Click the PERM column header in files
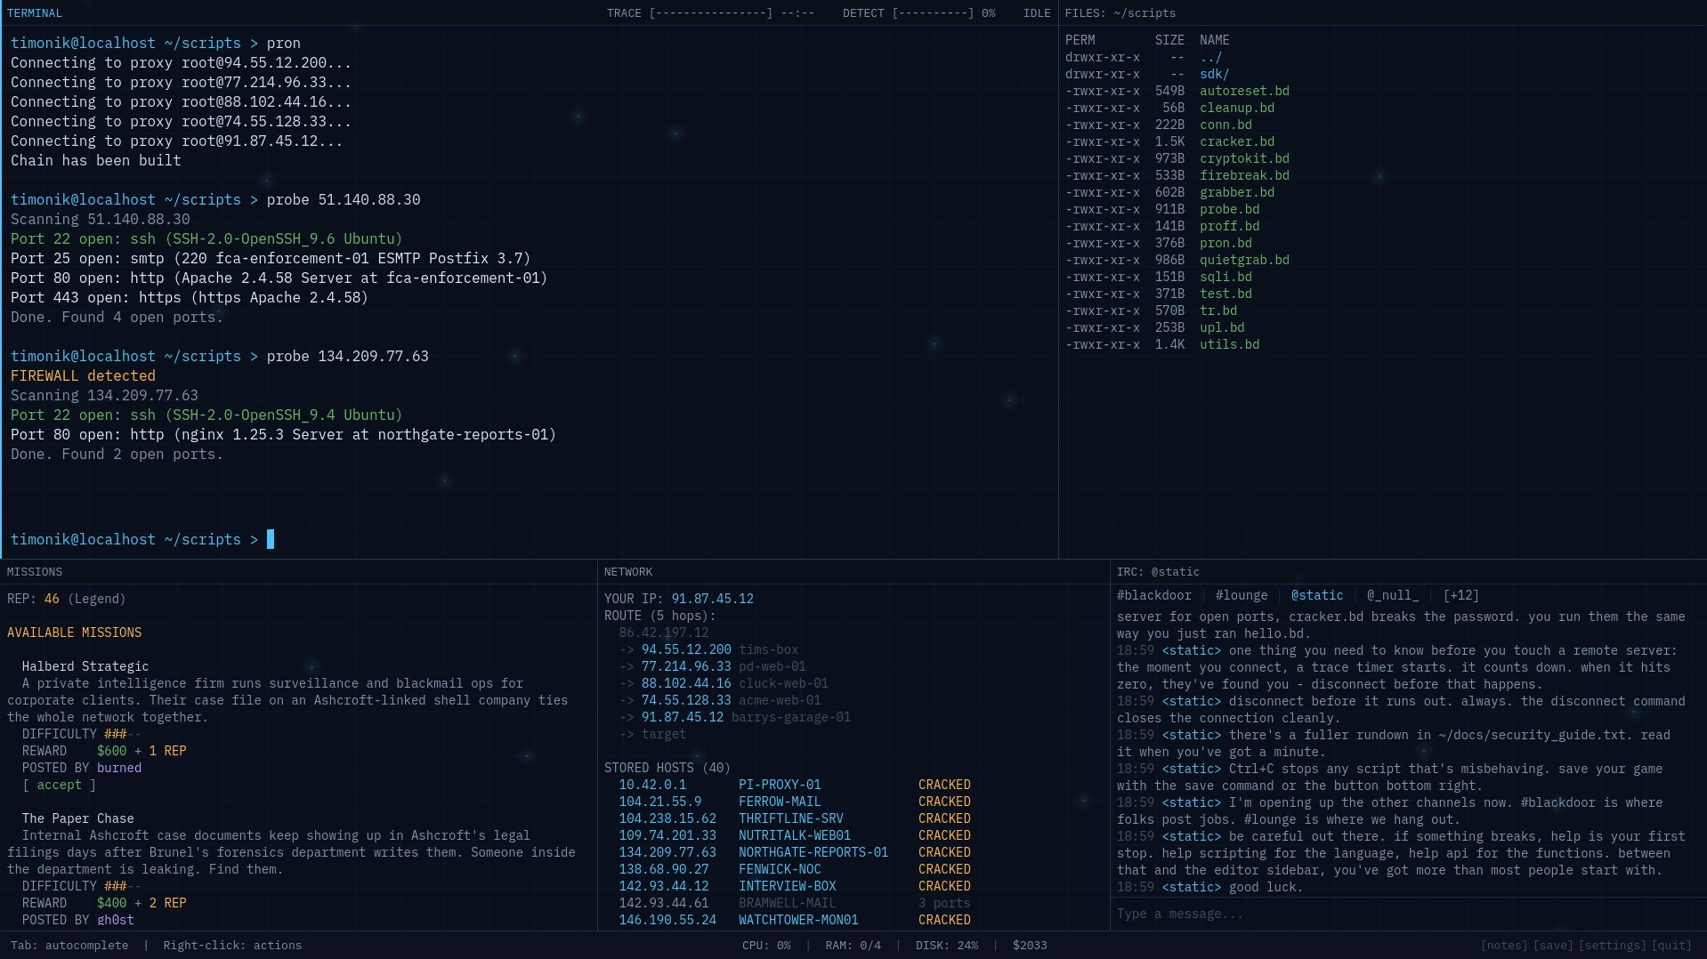This screenshot has height=959, width=1707. 1080,40
